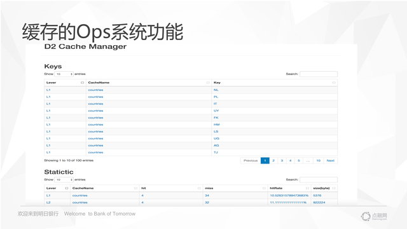Open the IT key link
This screenshot has width=407, height=229.
[x=215, y=104]
